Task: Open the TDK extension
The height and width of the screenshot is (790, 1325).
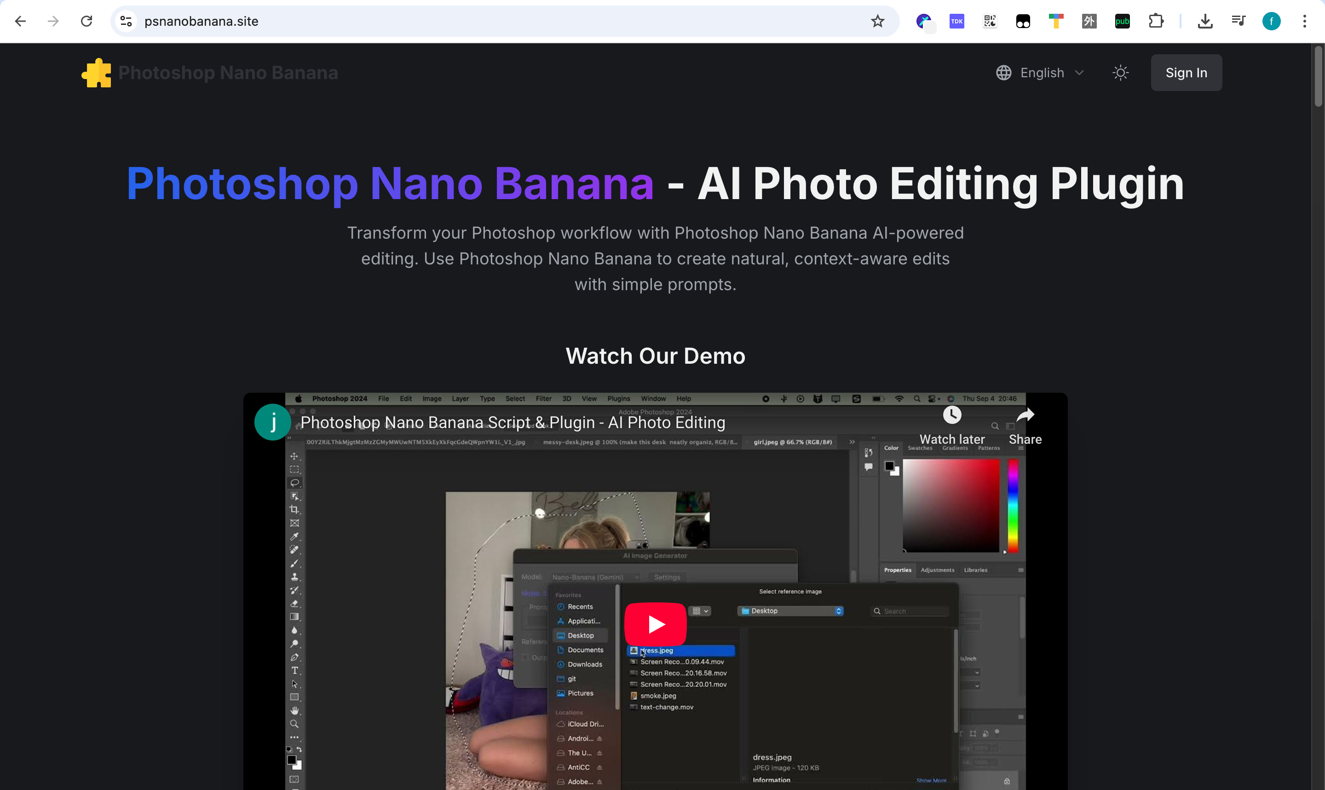Action: click(957, 21)
